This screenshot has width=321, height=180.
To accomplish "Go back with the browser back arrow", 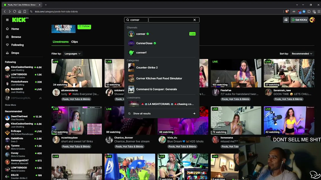I will 5,11.
